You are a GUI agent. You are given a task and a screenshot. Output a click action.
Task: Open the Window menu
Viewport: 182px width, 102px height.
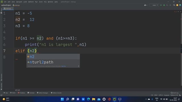click(50, 2)
